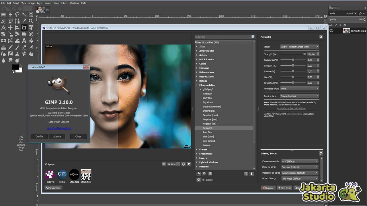Click the Entrée / Sortie reset icon

(321, 154)
